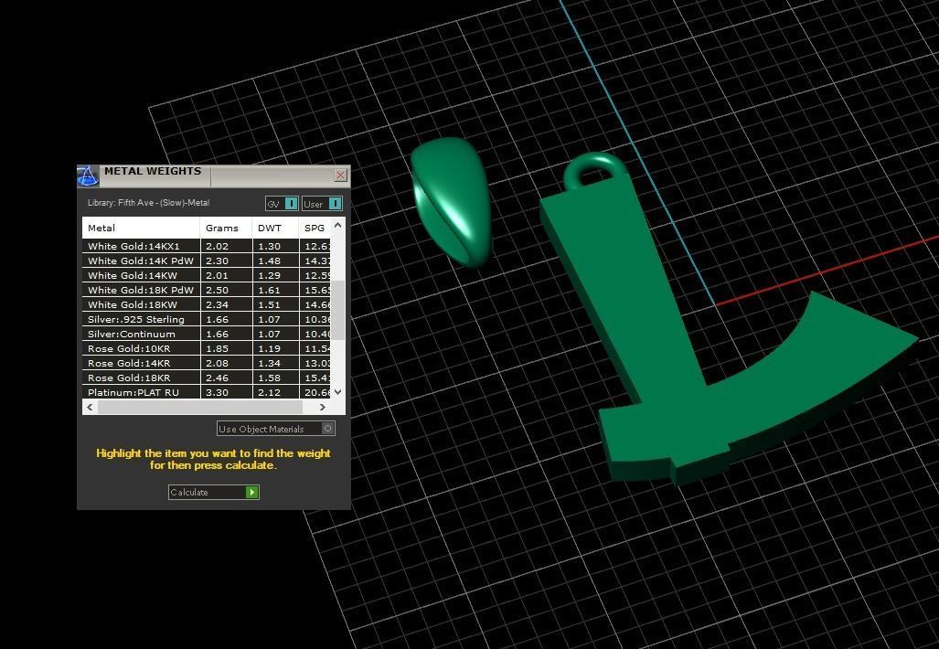
Task: Toggle the GV library switch
Action: (282, 204)
